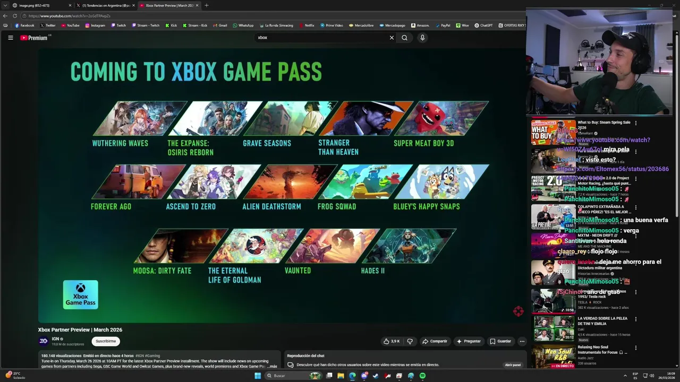Open the Facebook bookmark
This screenshot has height=382, width=680.
24,25
